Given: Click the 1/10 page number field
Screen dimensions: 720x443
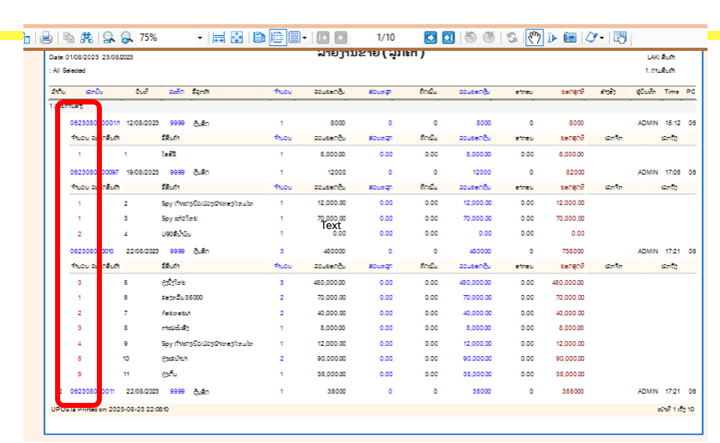Looking at the screenshot, I should tap(386, 38).
